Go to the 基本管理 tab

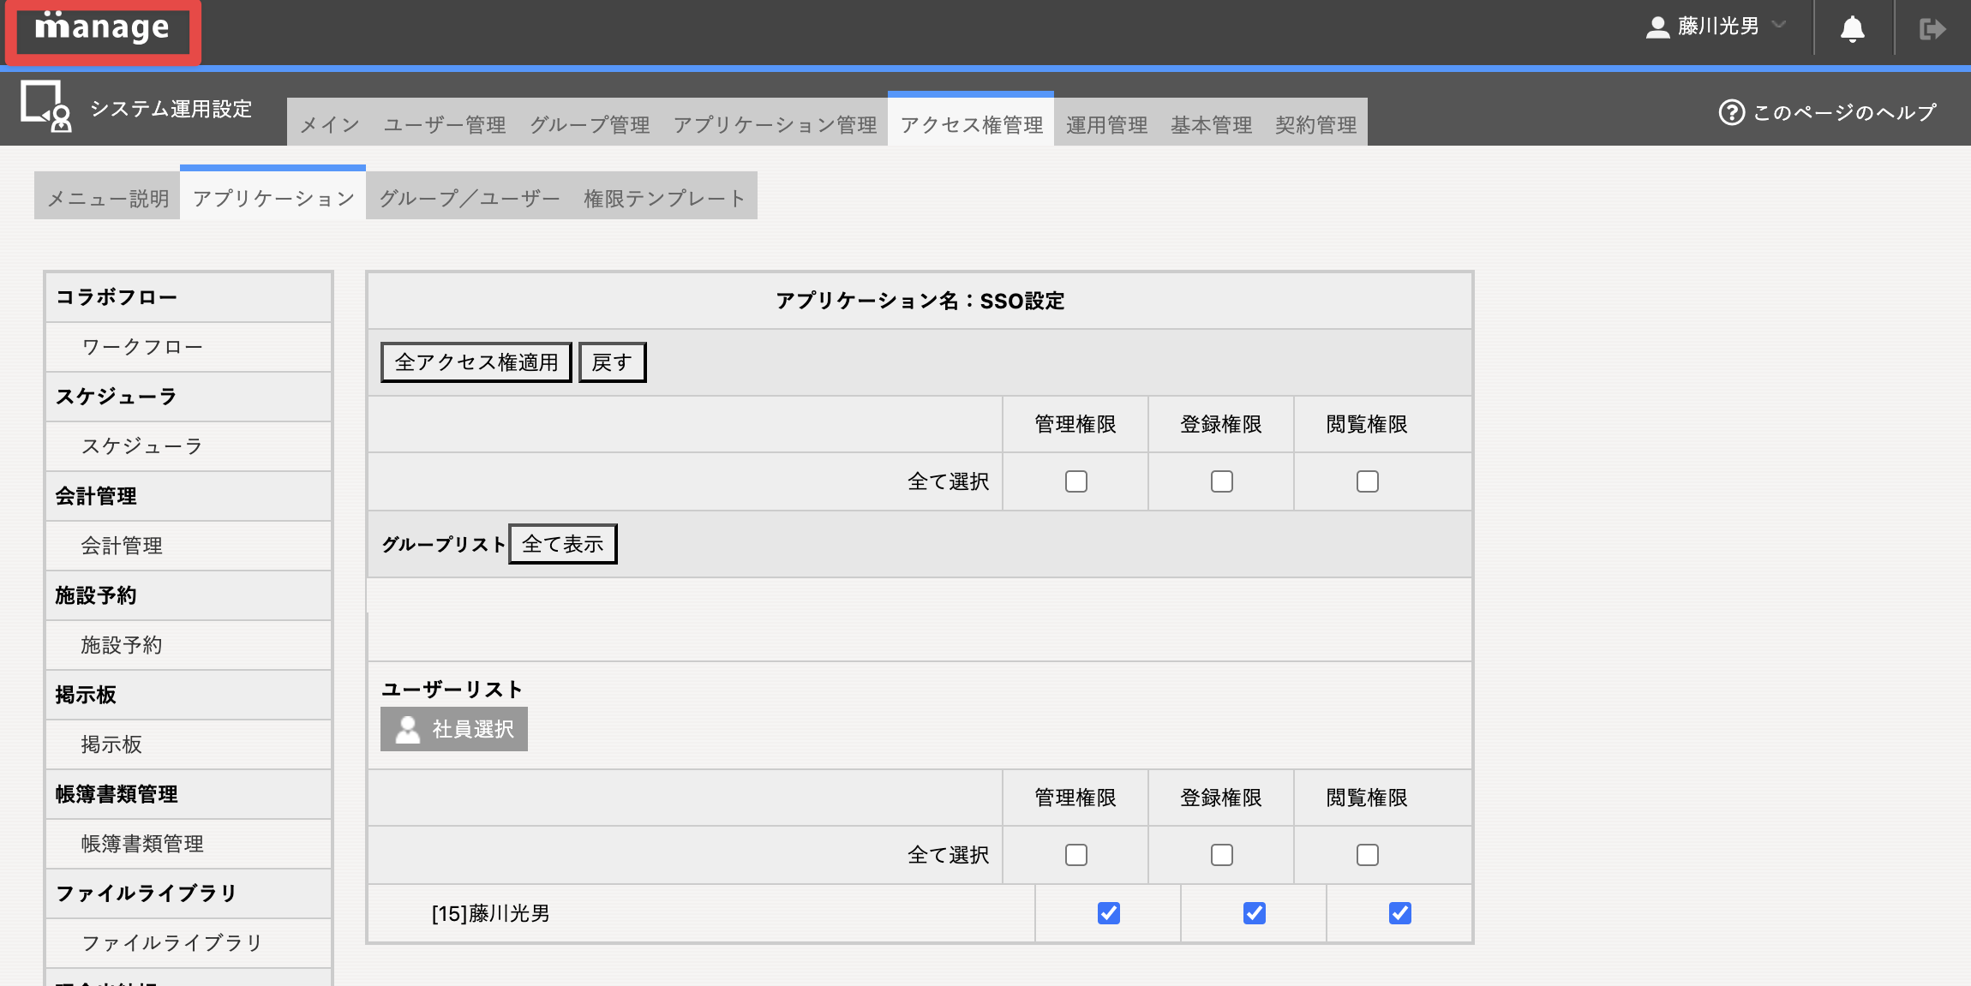pyautogui.click(x=1211, y=124)
